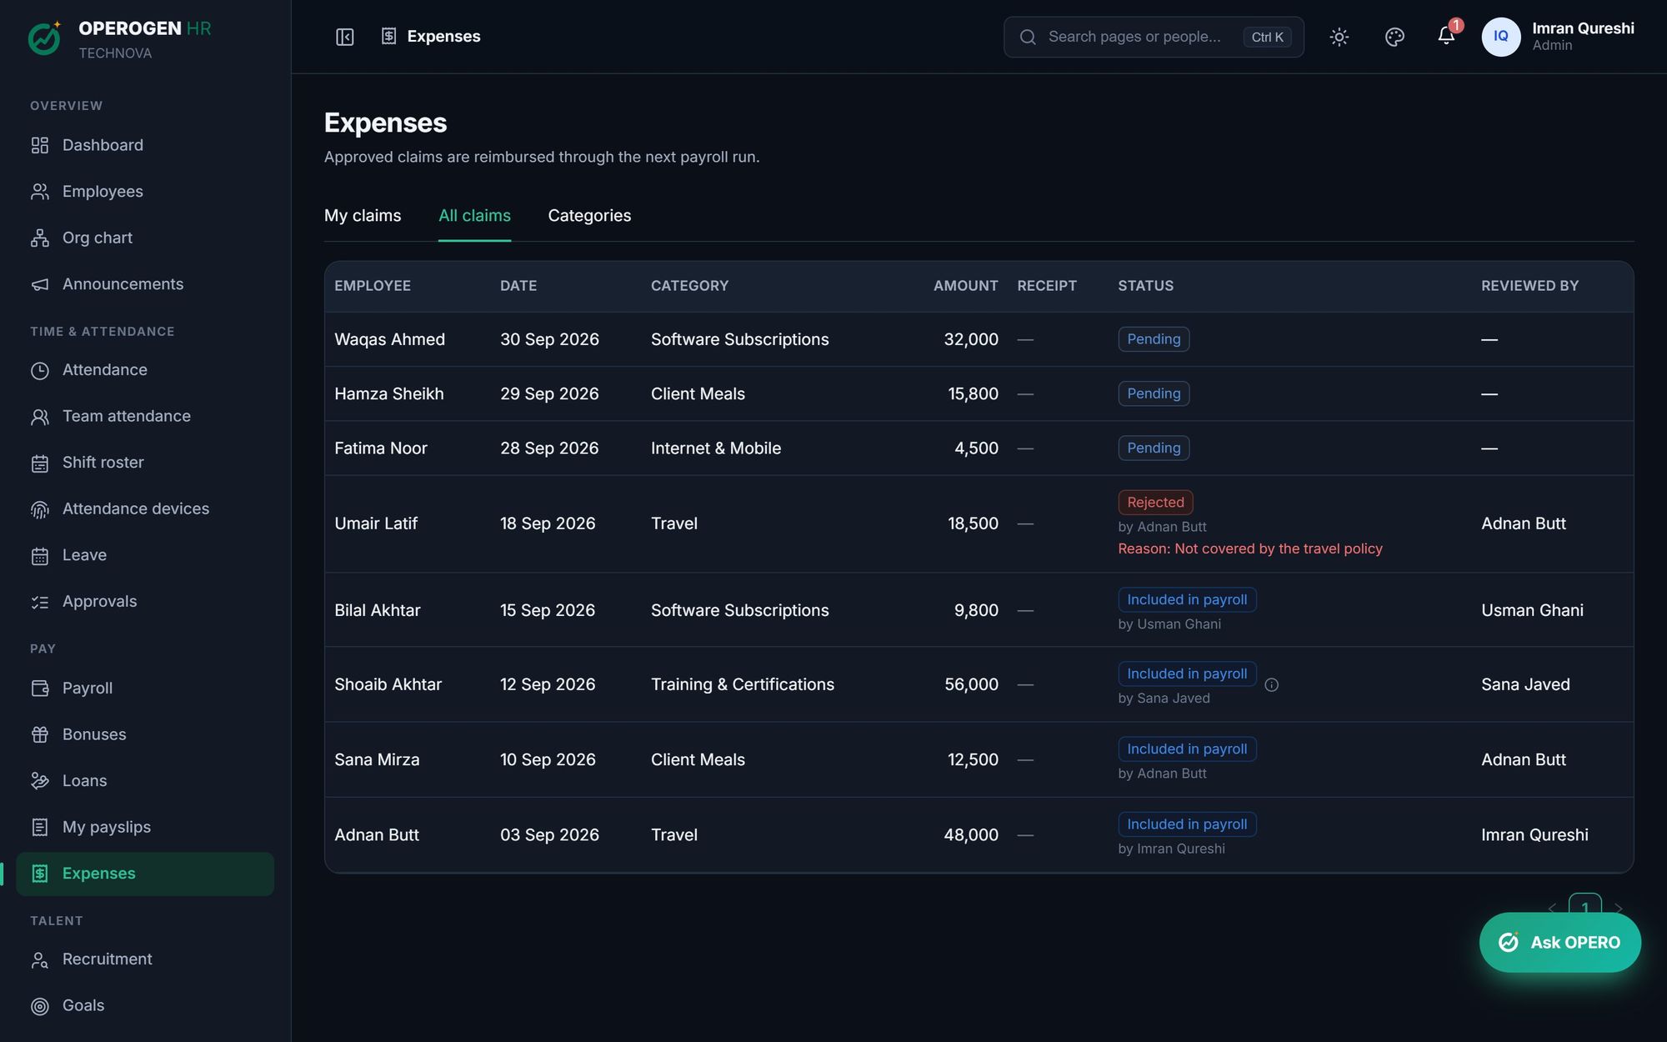The height and width of the screenshot is (1042, 1667).
Task: Switch to the My claims tab
Action: point(363,216)
